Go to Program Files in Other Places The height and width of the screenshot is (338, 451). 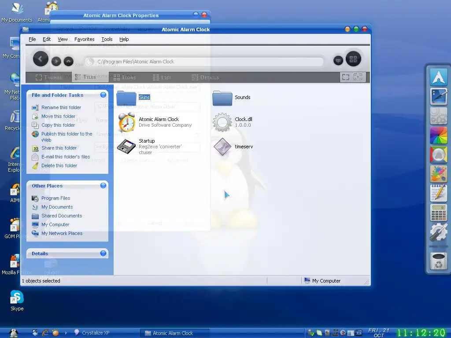(55, 198)
